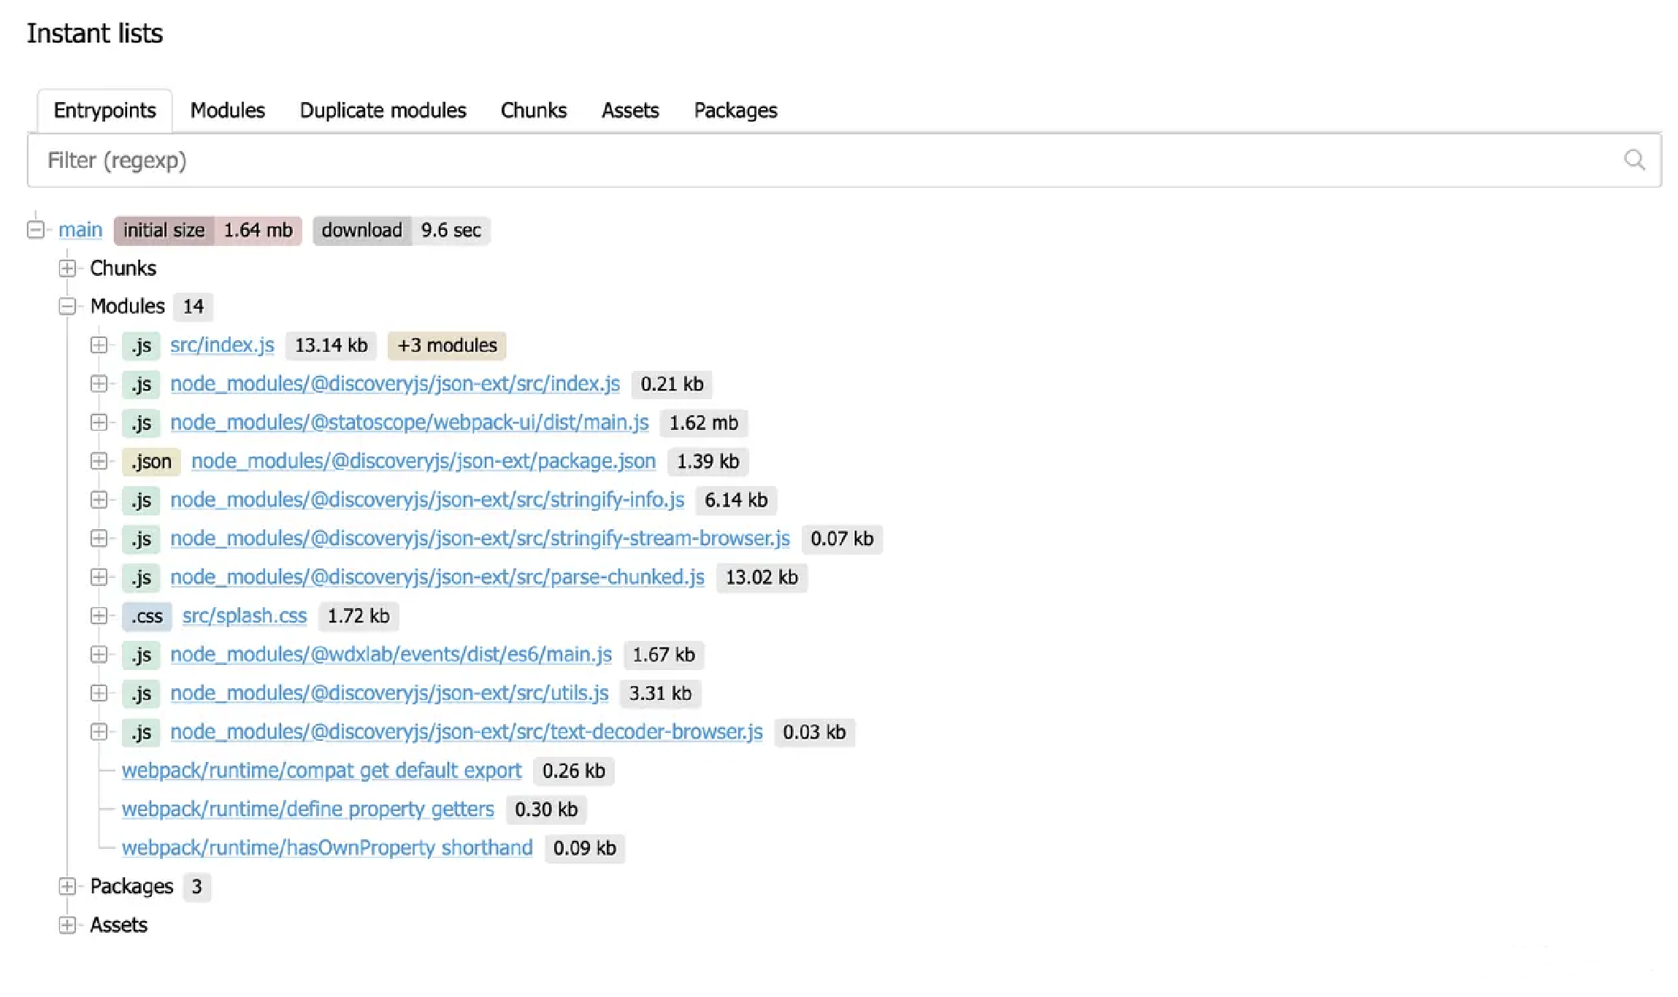The width and height of the screenshot is (1678, 997).
Task: Expand the src/index.js module row
Action: [99, 345]
